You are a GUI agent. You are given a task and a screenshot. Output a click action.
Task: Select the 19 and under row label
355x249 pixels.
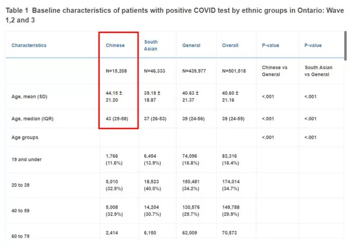pos(26,159)
